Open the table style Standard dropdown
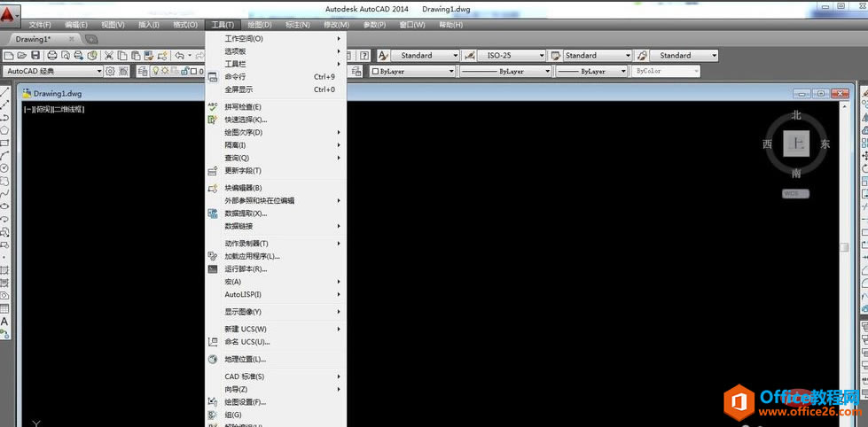Image resolution: width=868 pixels, height=427 pixels. pos(598,55)
